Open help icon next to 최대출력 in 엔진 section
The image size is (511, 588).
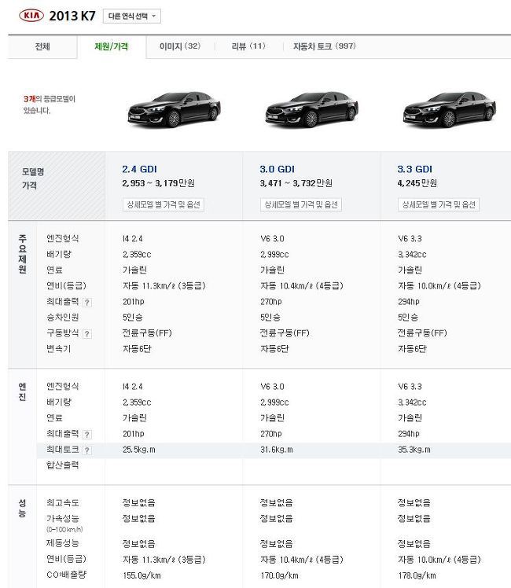pos(87,435)
